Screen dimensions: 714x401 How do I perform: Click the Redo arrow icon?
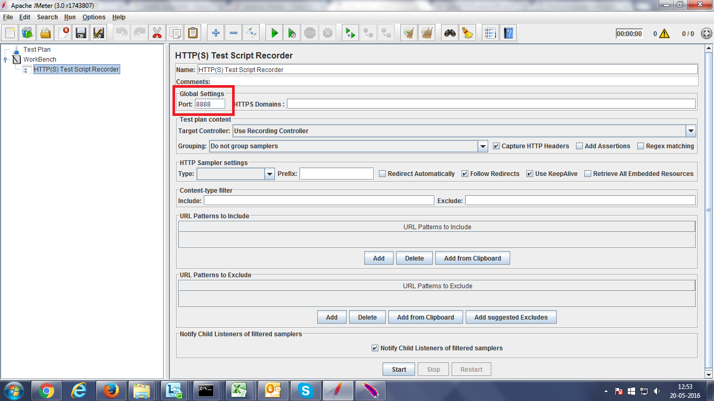(x=140, y=33)
